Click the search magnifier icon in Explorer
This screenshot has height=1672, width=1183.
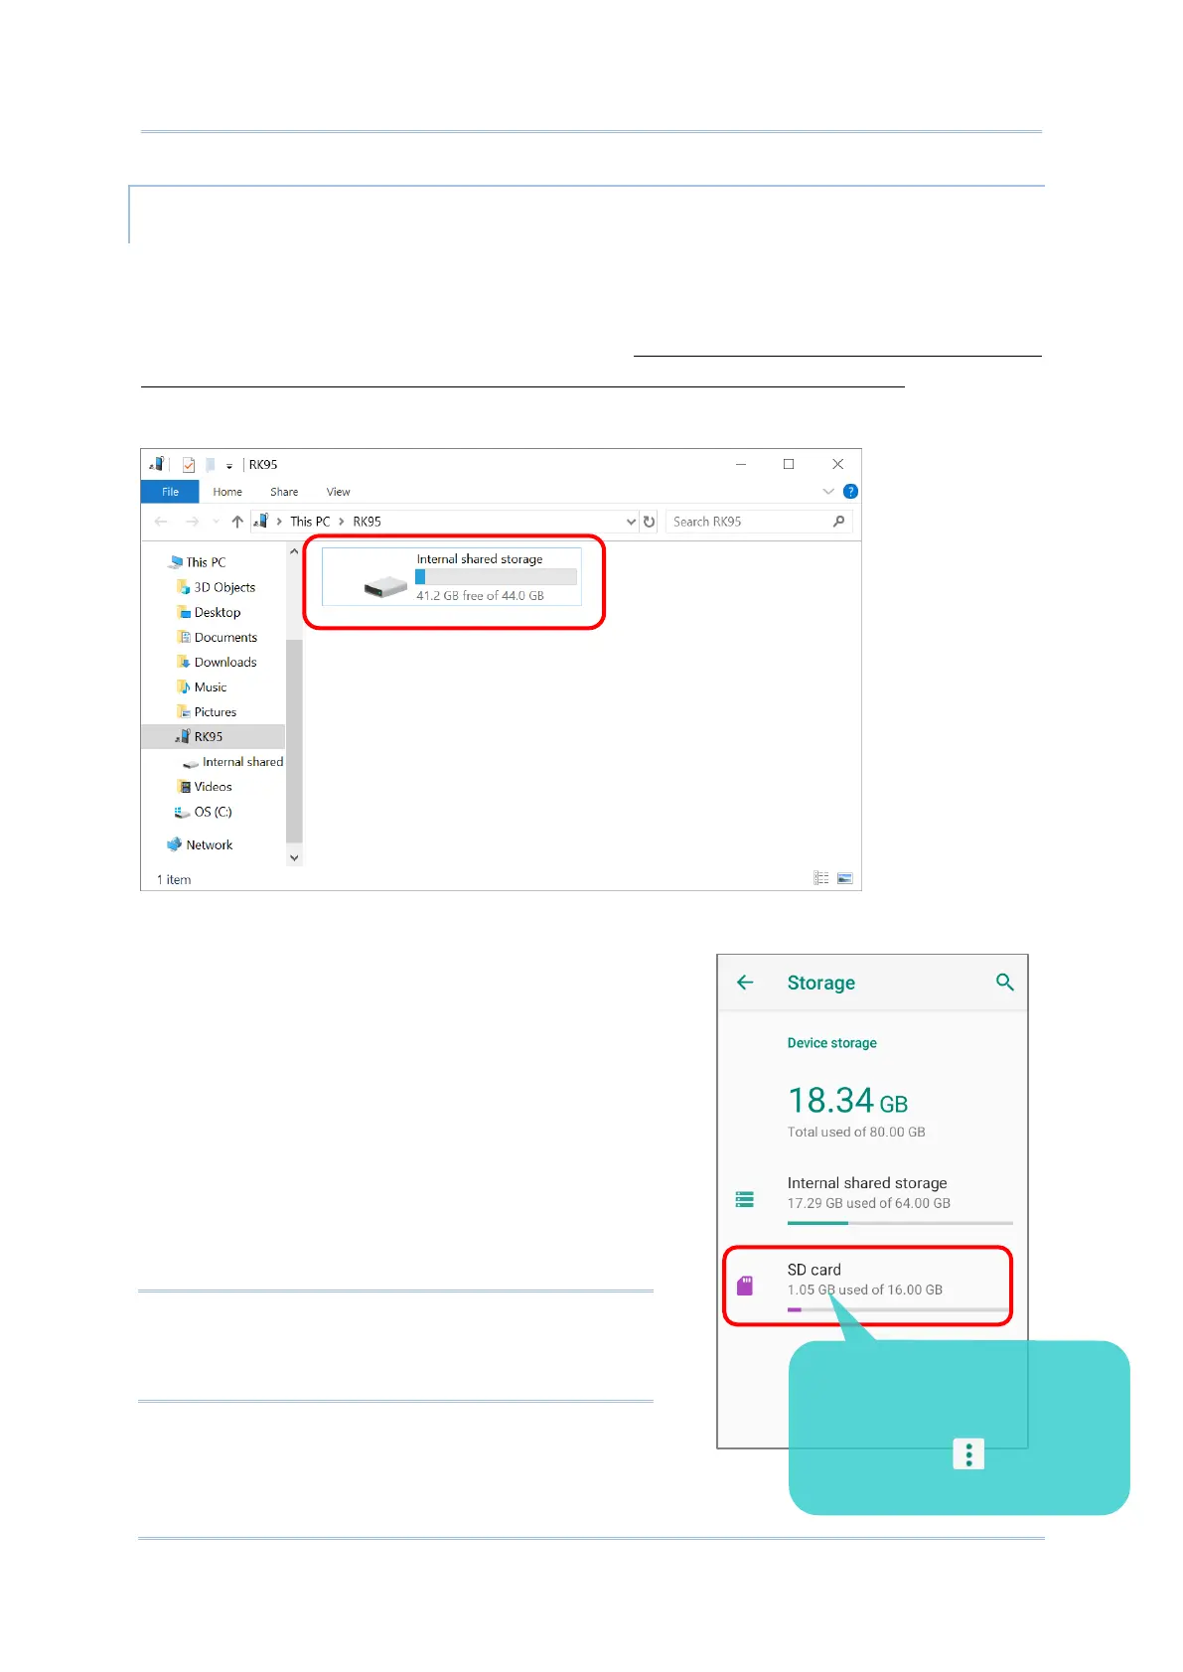(x=839, y=522)
